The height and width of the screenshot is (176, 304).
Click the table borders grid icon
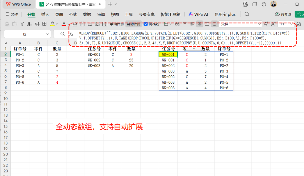[45, 24]
